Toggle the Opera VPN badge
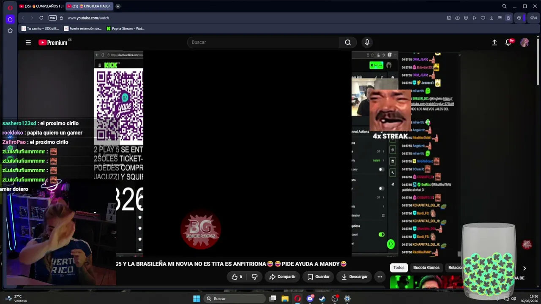Image resolution: width=541 pixels, height=304 pixels. coord(52,18)
